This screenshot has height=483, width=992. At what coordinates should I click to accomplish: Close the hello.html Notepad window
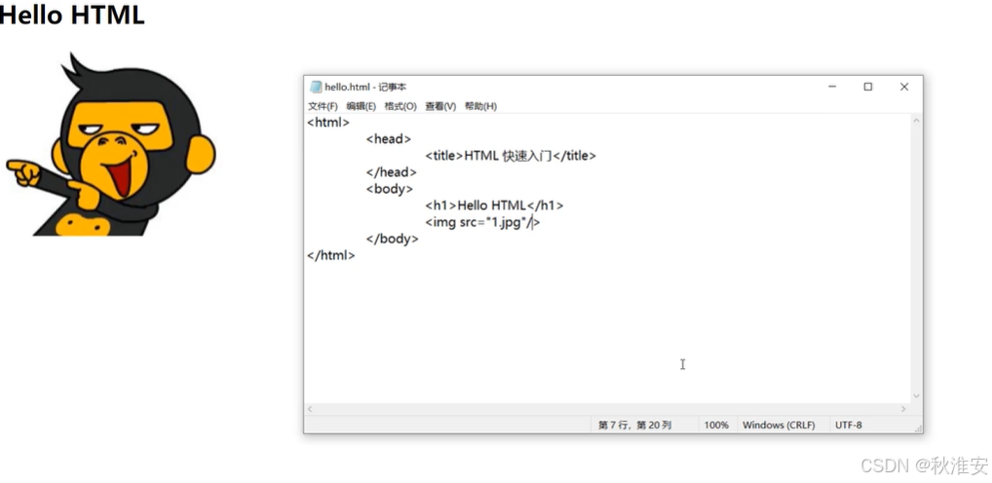coord(904,87)
